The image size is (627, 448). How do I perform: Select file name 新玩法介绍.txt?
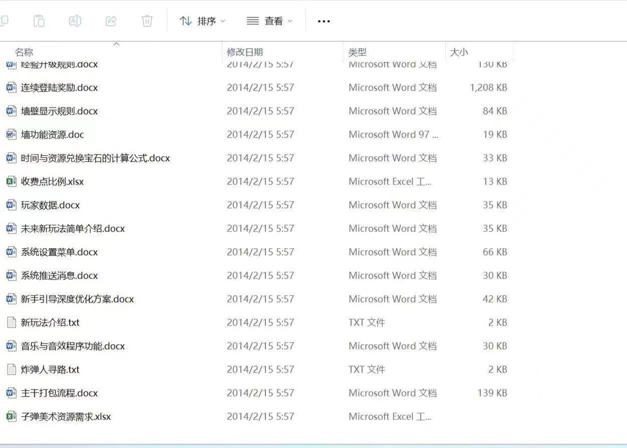coord(50,322)
